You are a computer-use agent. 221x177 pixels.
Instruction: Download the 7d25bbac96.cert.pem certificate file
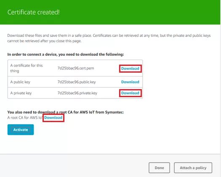[130, 68]
